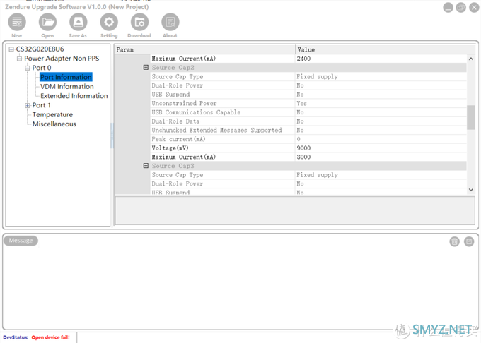
Task: Click the Source Cap3 group label
Action: (173, 166)
